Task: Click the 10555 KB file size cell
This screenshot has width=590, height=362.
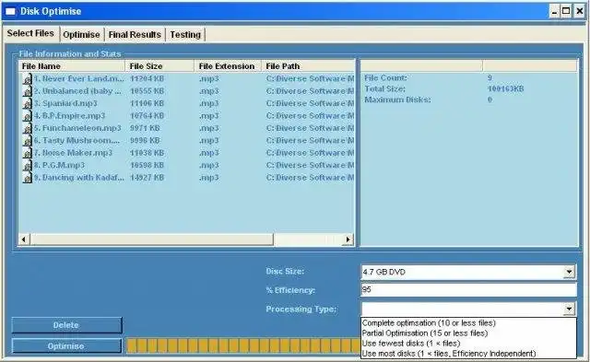Action: [x=147, y=91]
